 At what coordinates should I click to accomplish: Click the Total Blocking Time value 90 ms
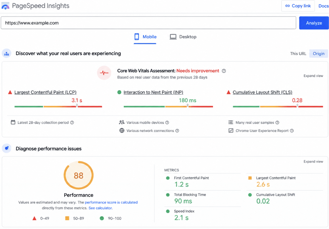[x=183, y=201]
